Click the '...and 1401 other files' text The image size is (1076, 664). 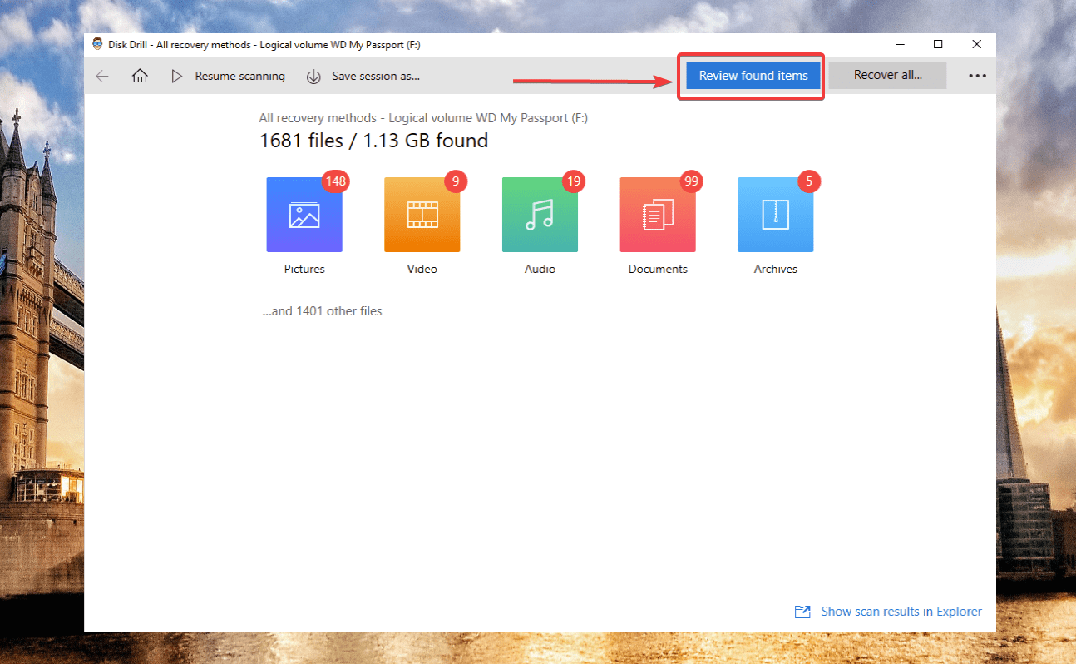[x=322, y=311]
